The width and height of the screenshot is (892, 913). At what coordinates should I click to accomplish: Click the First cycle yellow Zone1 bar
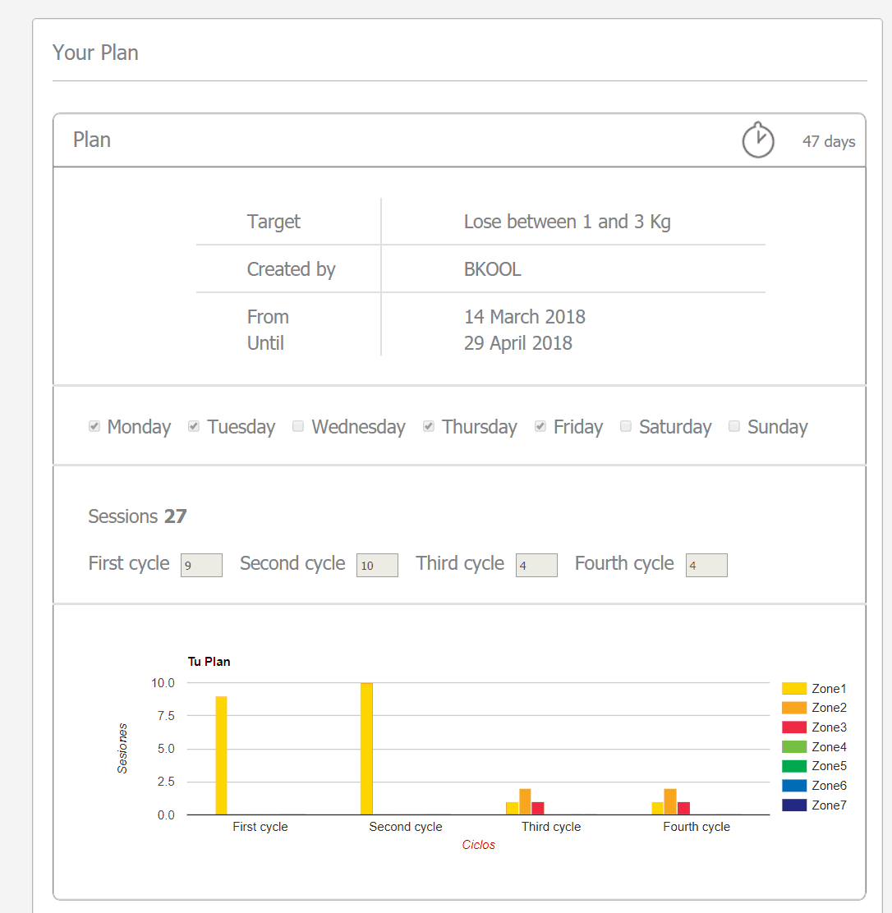pos(221,755)
